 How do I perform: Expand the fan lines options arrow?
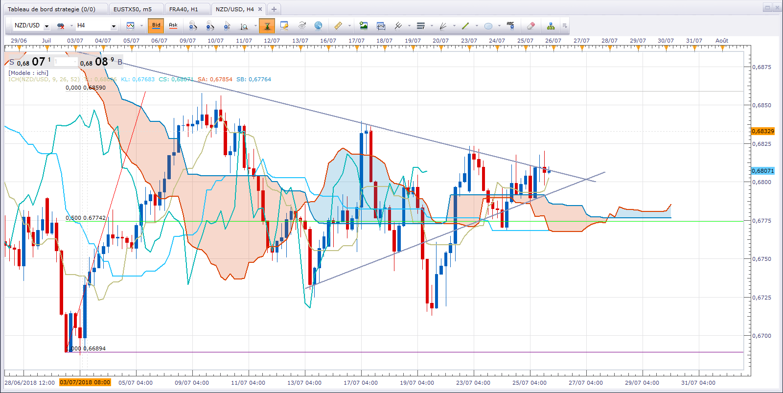(x=454, y=25)
